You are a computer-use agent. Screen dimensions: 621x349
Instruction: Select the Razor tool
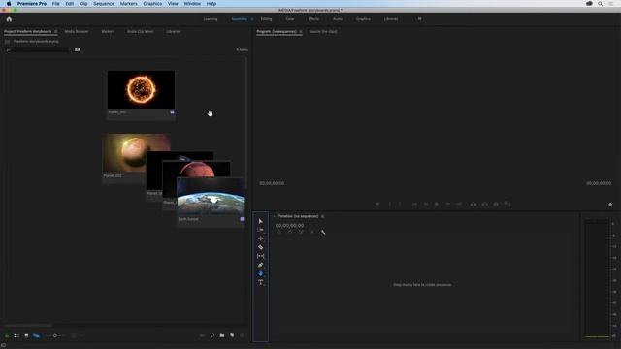[x=260, y=247]
